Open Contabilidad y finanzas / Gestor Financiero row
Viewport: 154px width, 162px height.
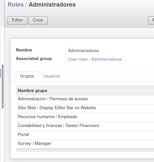click(x=85, y=126)
